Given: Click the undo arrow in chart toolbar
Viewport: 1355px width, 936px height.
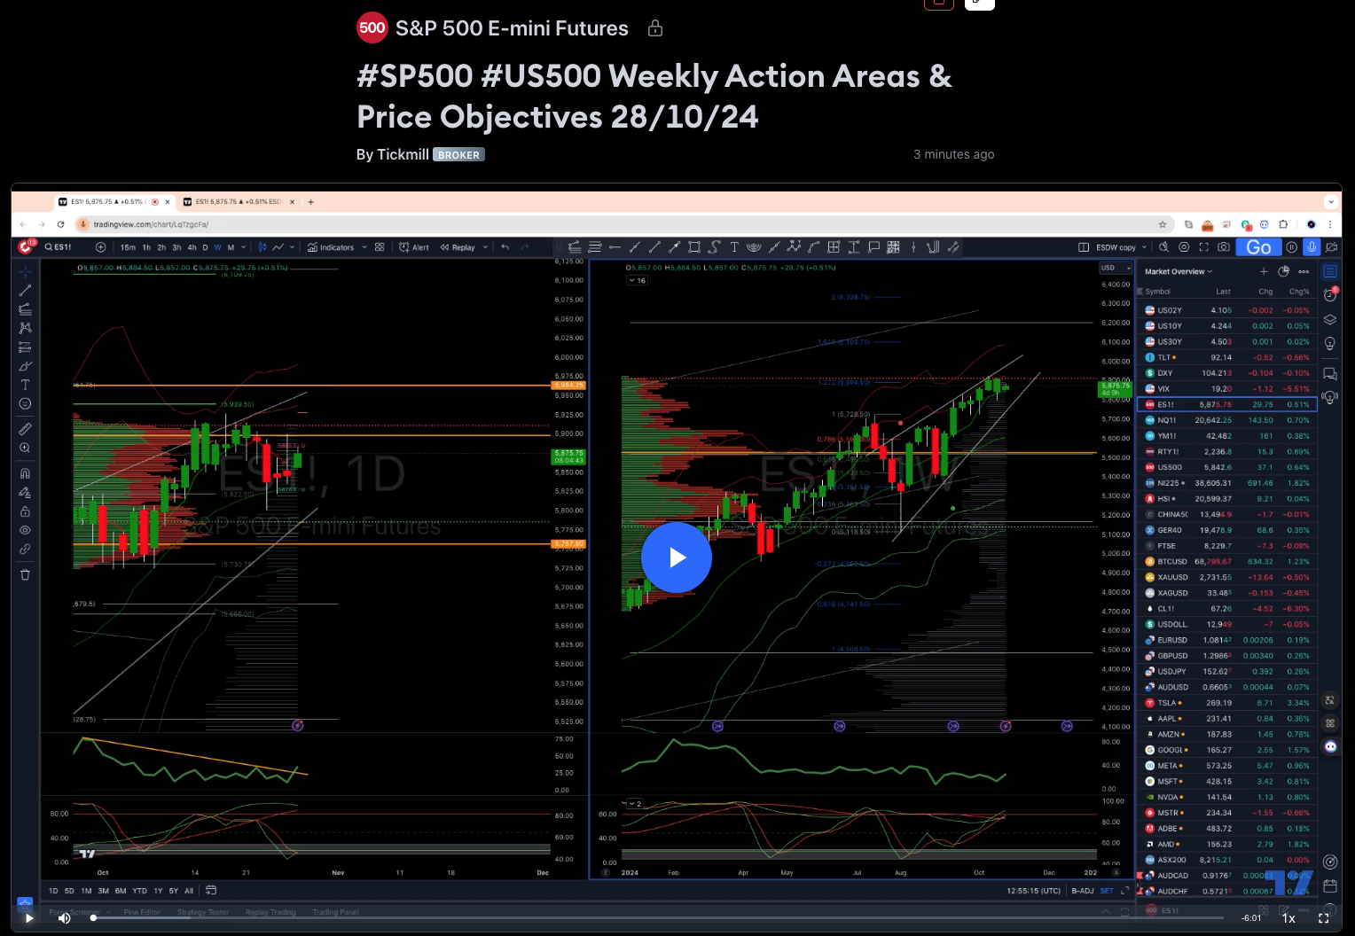Looking at the screenshot, I should coord(505,247).
